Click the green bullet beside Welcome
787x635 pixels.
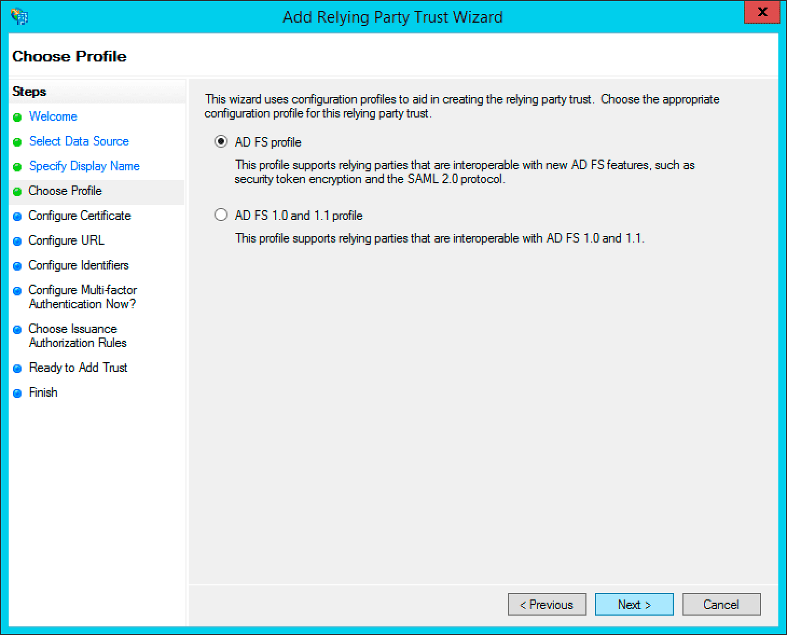(17, 117)
